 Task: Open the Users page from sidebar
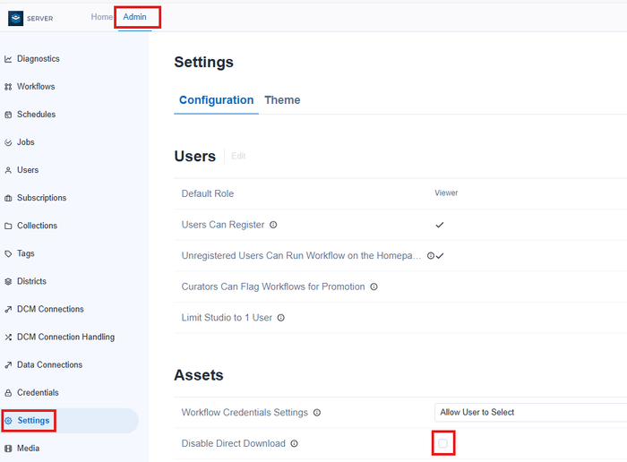[x=28, y=170]
